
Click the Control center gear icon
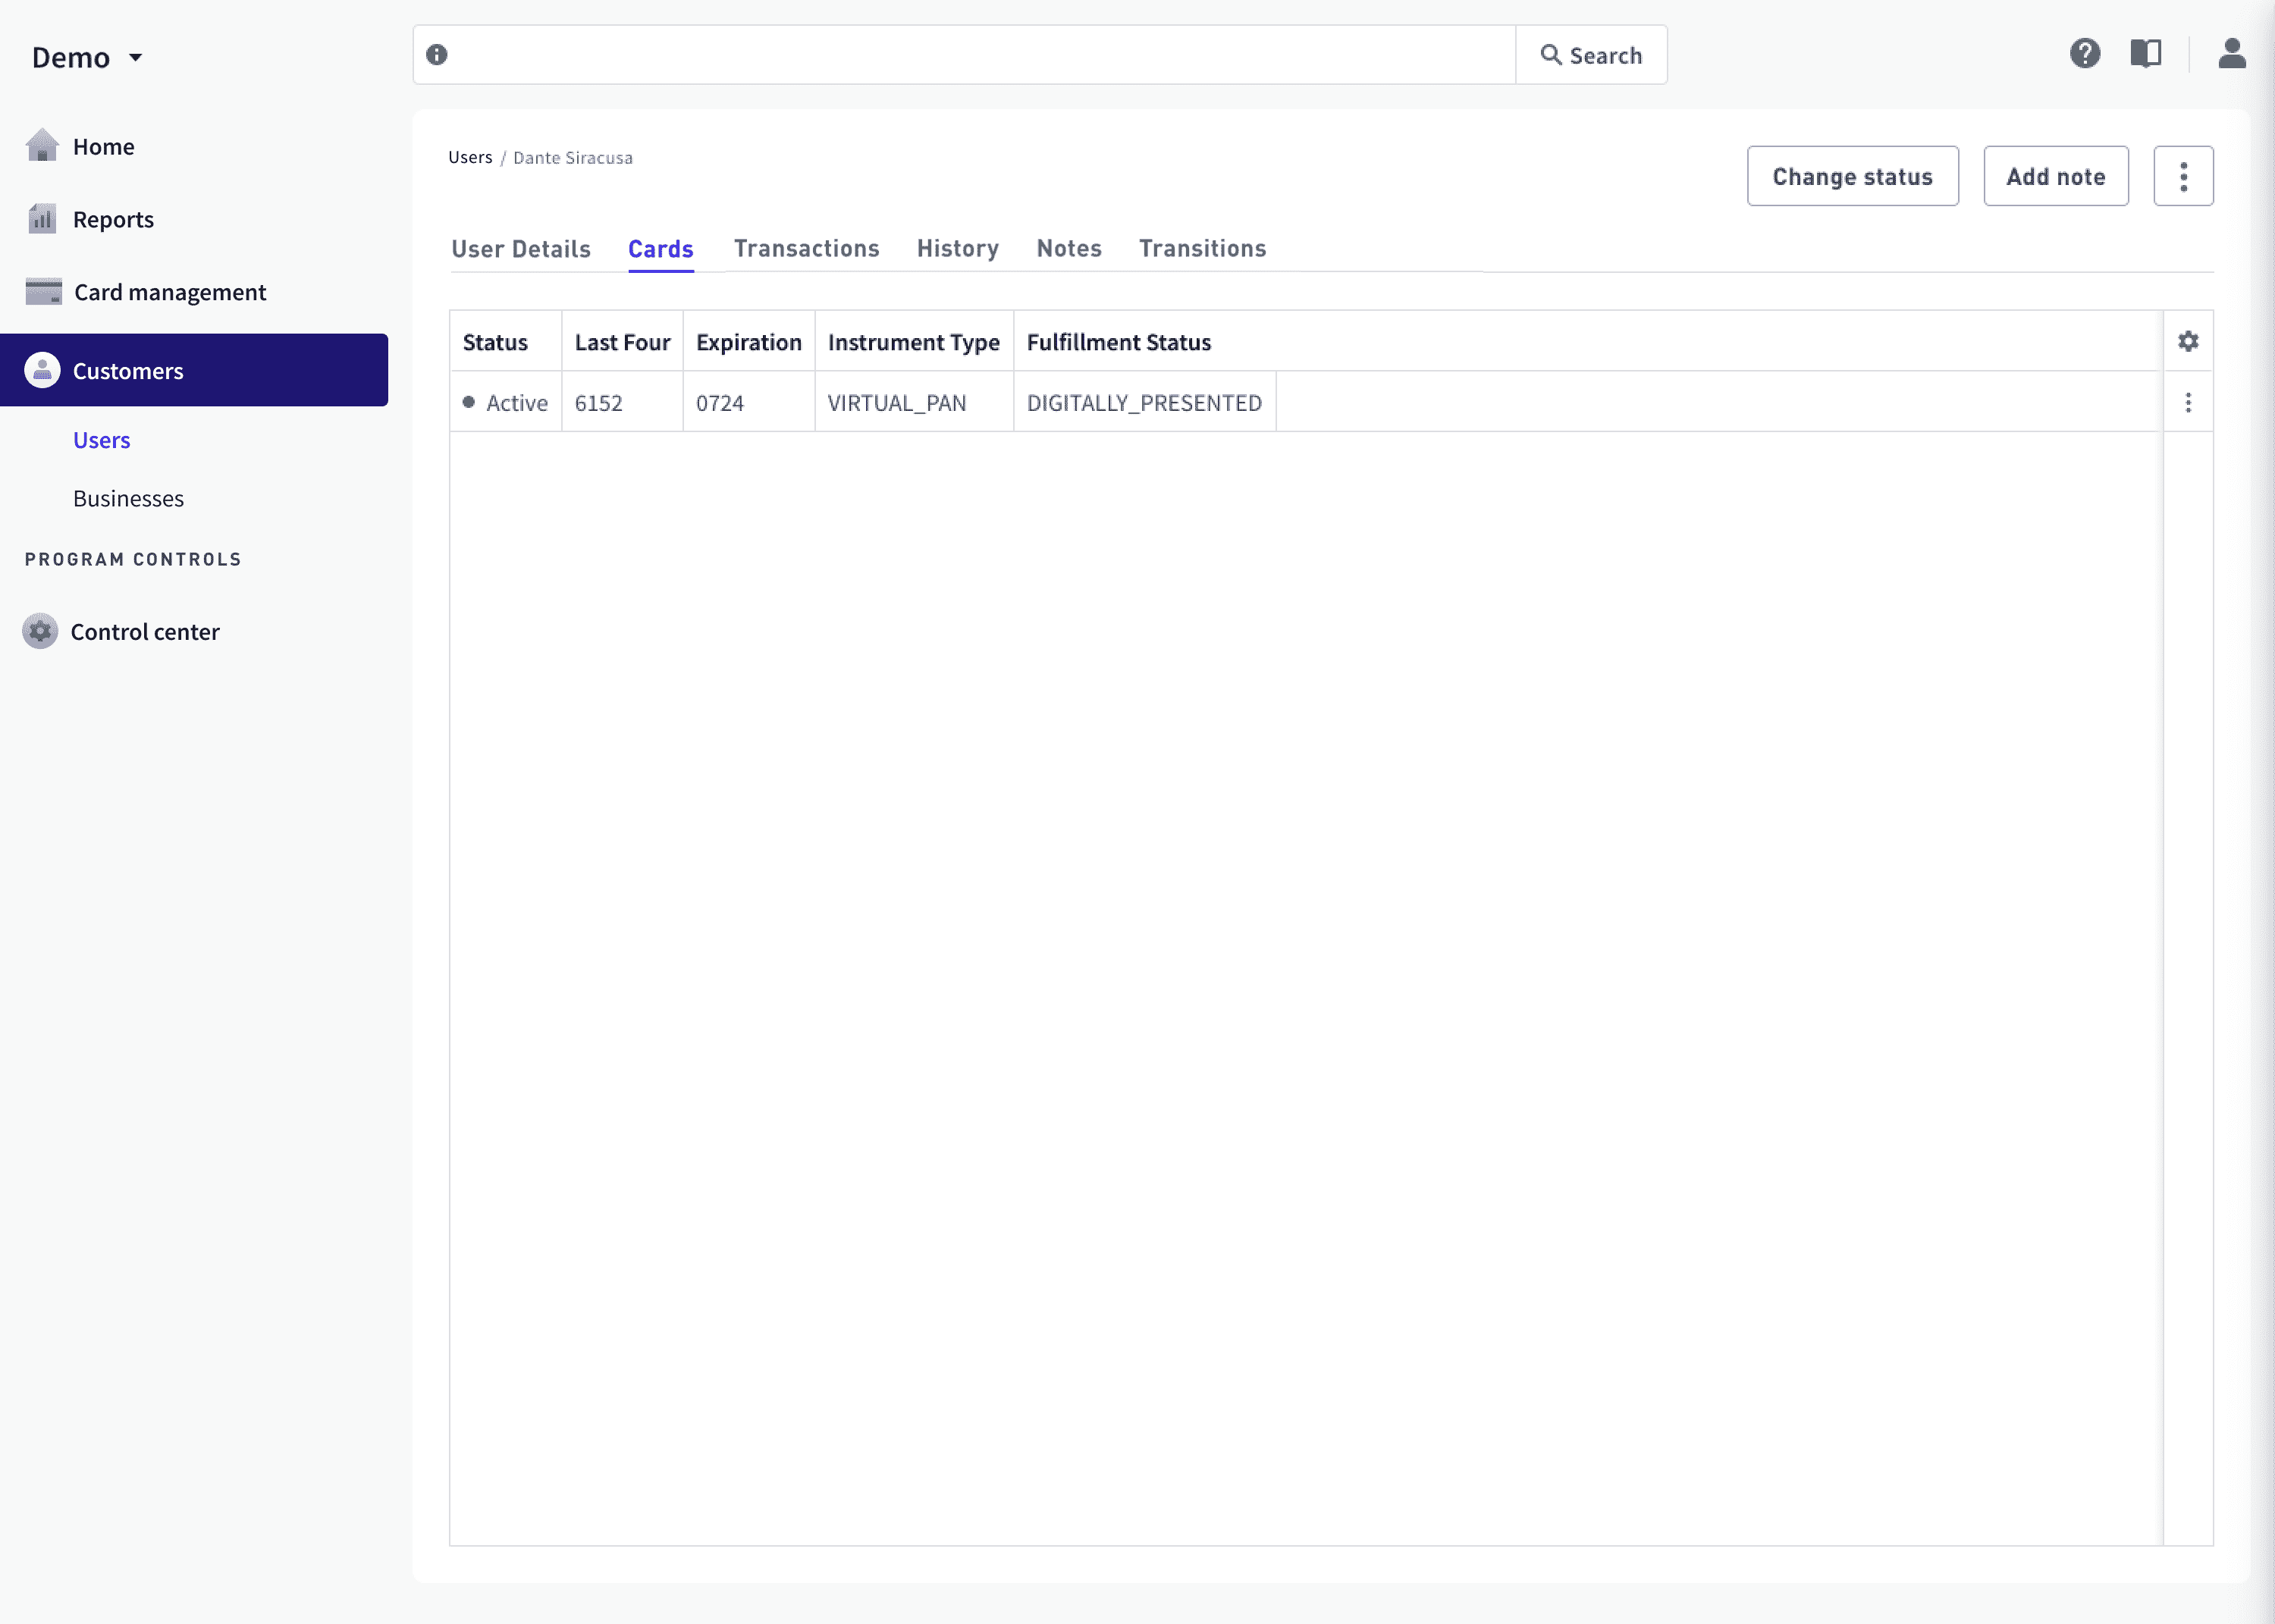pos(40,632)
